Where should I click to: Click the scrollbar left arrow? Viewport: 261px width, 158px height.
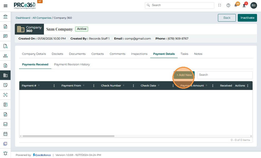coord(21,136)
